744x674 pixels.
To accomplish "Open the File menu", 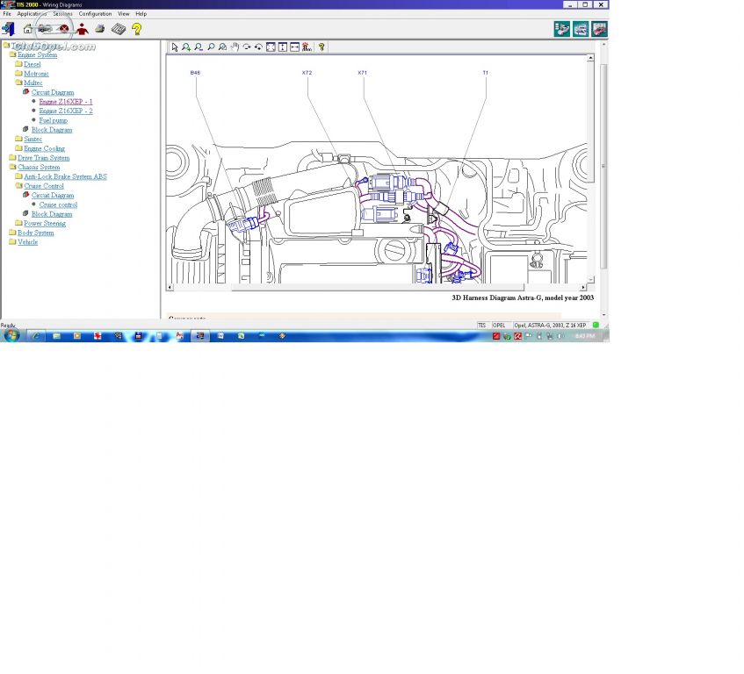I will (x=7, y=14).
